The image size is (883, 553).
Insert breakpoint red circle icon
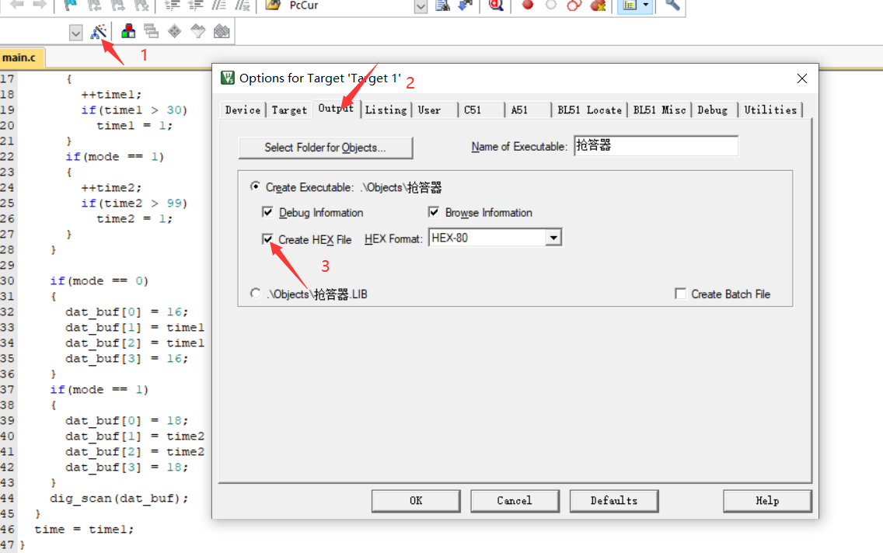528,5
